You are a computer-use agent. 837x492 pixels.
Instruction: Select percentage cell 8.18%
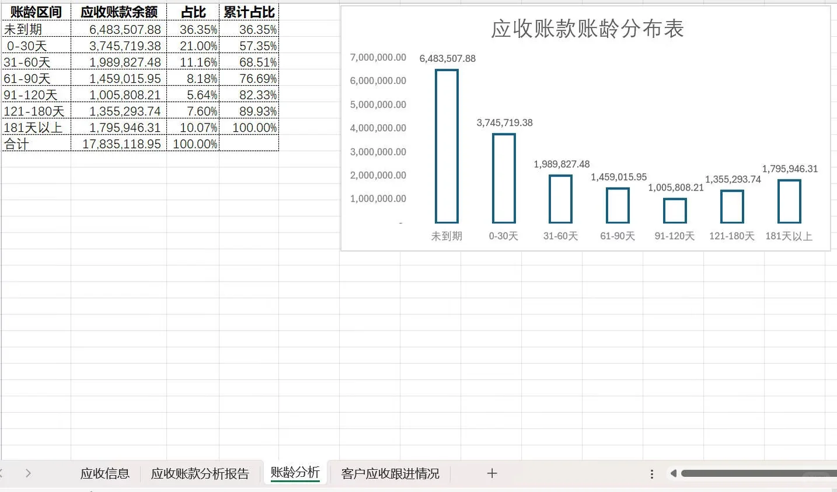[193, 78]
